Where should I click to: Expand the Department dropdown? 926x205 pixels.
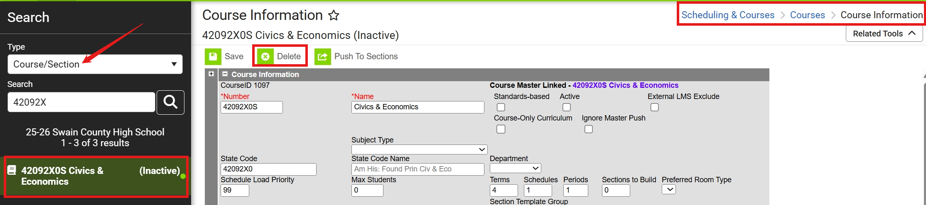[x=515, y=168]
